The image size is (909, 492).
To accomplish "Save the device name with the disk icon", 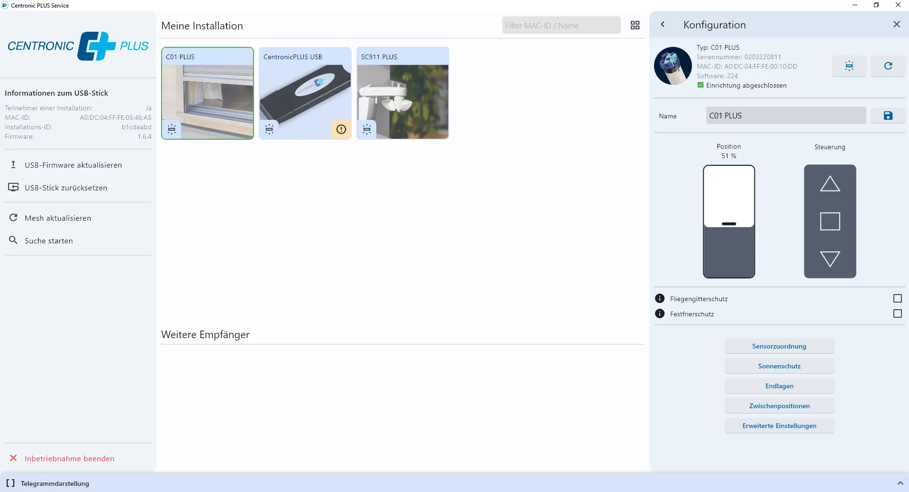I will click(888, 115).
